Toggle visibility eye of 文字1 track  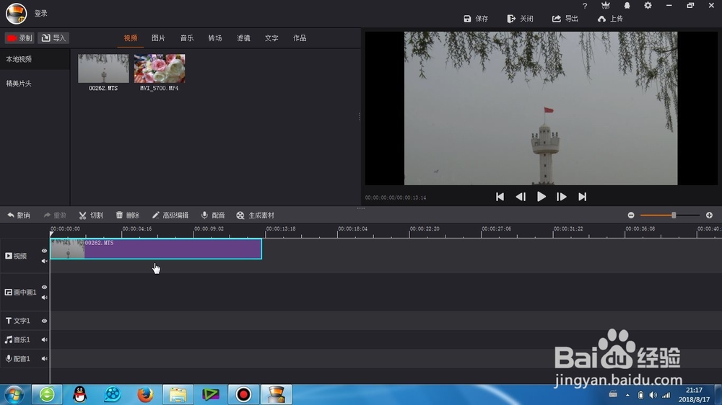point(44,321)
